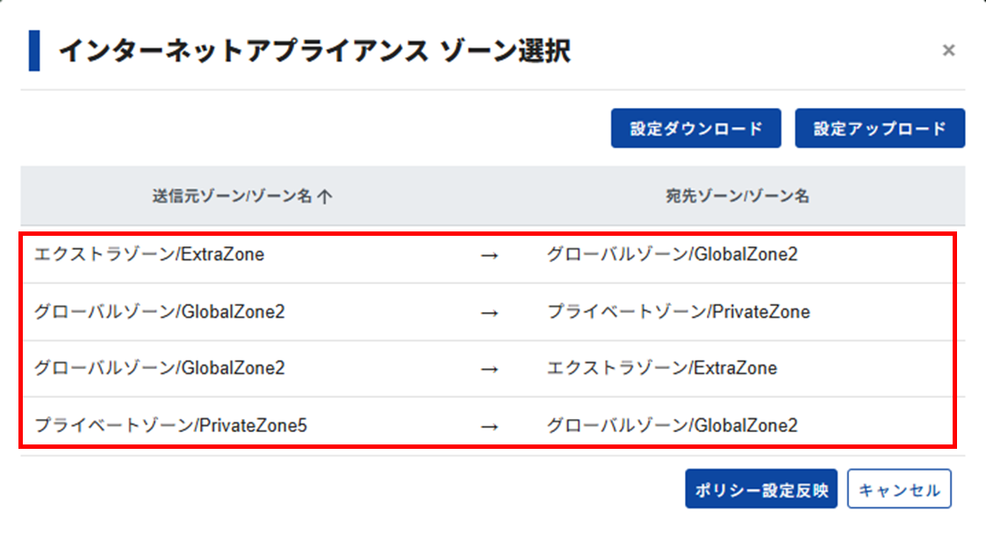Select destination GlobalZone2 in the PrivateZone5 row
Image resolution: width=986 pixels, height=540 pixels.
(673, 426)
